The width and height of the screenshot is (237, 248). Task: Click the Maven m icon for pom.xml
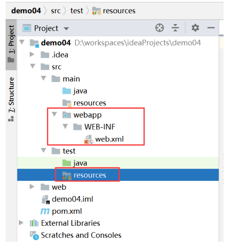(45, 211)
